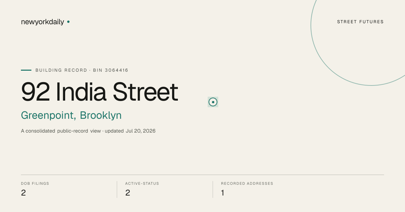Click the divider between DOB and ACTIVE-STATUS

pyautogui.click(x=117, y=189)
